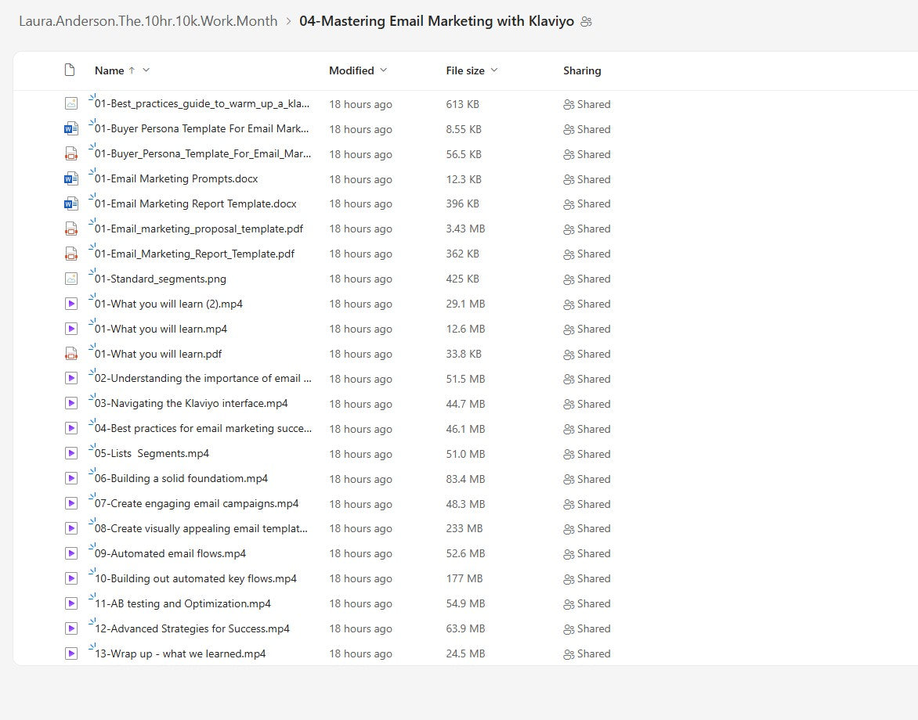
Task: Click the video icon beside 09-Automated email flows
Action: [71, 553]
